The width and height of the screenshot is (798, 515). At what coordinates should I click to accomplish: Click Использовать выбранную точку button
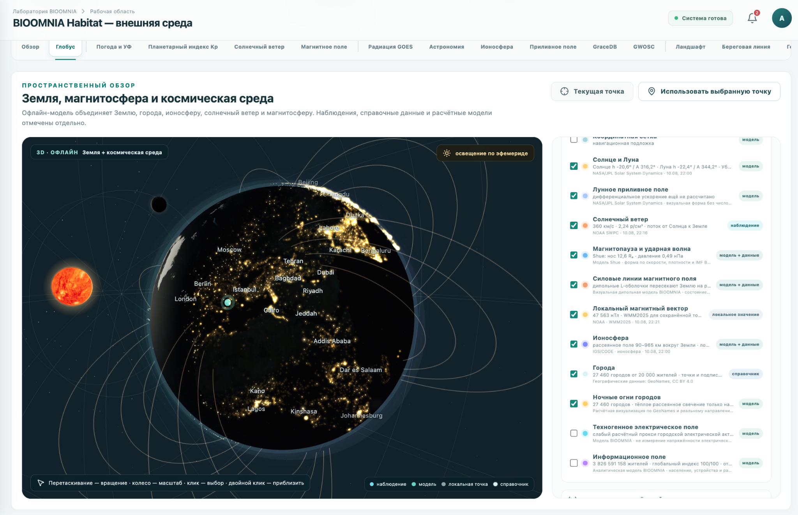(709, 91)
